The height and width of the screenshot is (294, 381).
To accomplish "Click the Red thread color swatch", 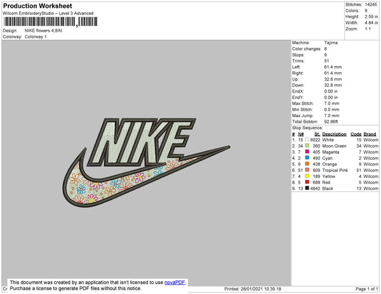I will [307, 182].
